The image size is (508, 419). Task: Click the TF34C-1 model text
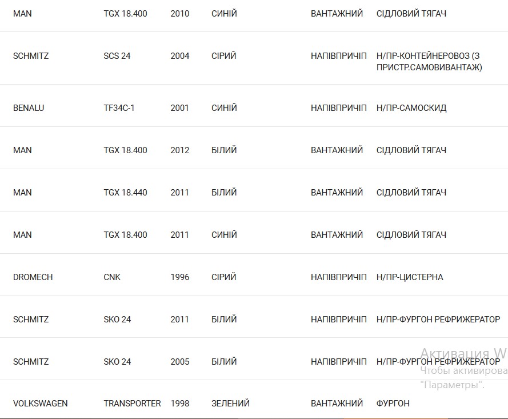[119, 108]
